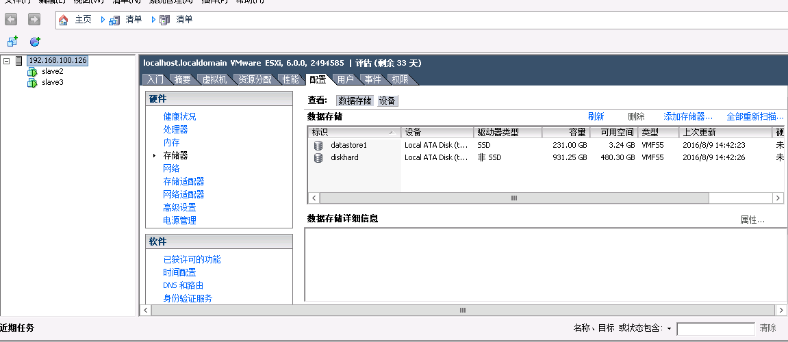788x342 pixels.
Task: Open the 虚拟机 tab
Action: click(214, 79)
